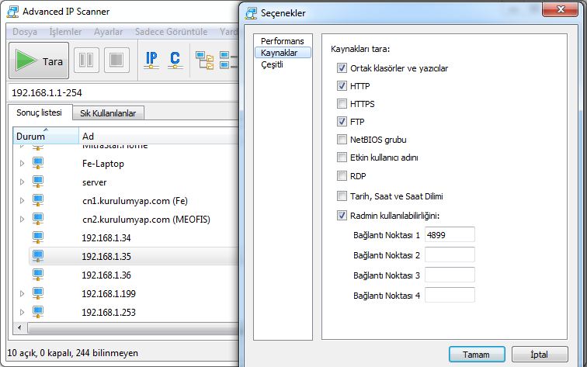Expand the server tree row
587x367 pixels.
point(22,182)
